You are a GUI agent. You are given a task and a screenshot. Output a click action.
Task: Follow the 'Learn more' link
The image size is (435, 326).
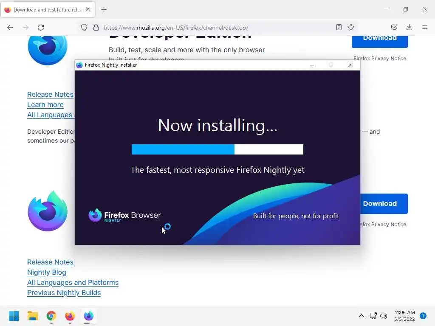45,105
